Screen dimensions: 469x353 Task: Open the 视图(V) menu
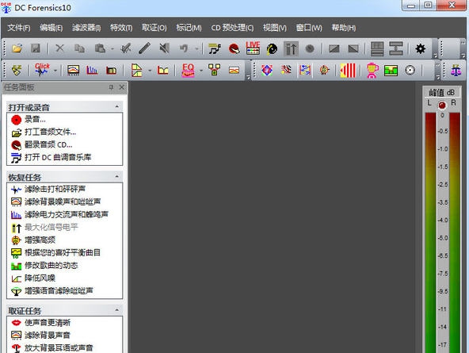click(275, 28)
